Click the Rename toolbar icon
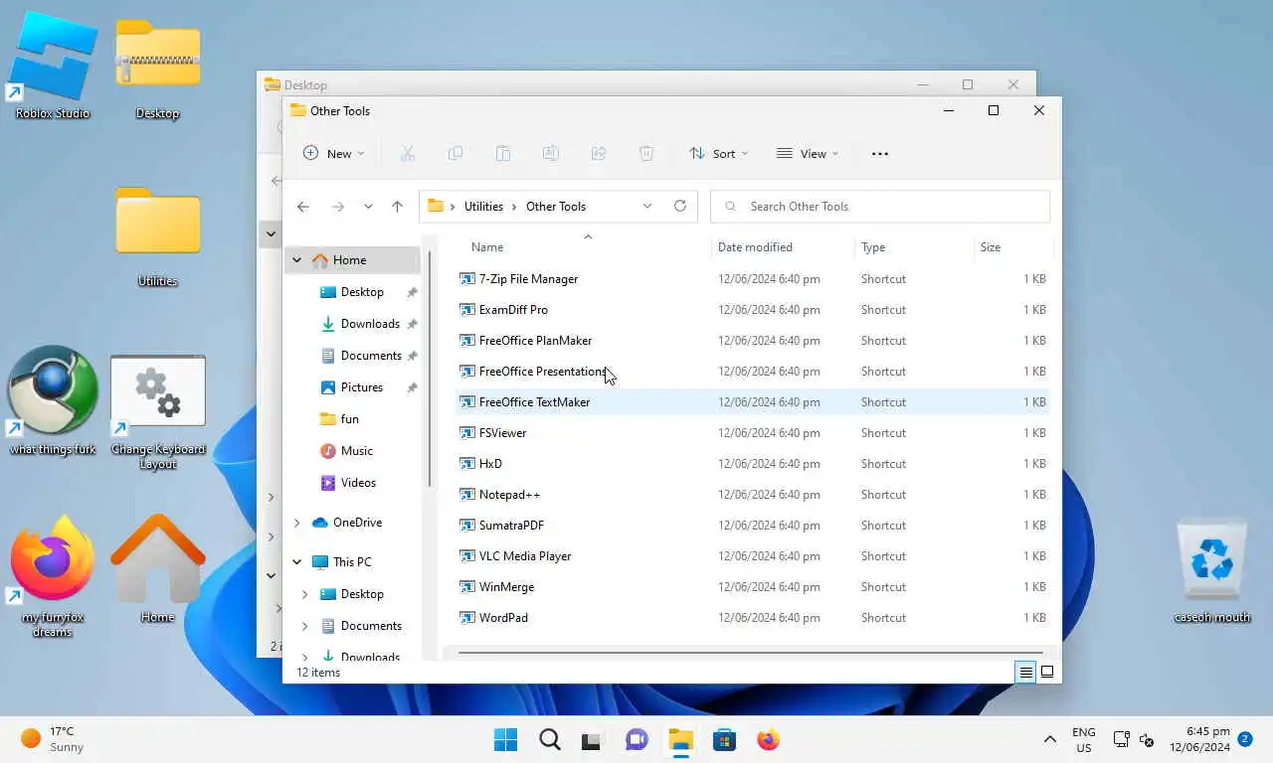Screen dimensions: 1273x763 coord(550,153)
